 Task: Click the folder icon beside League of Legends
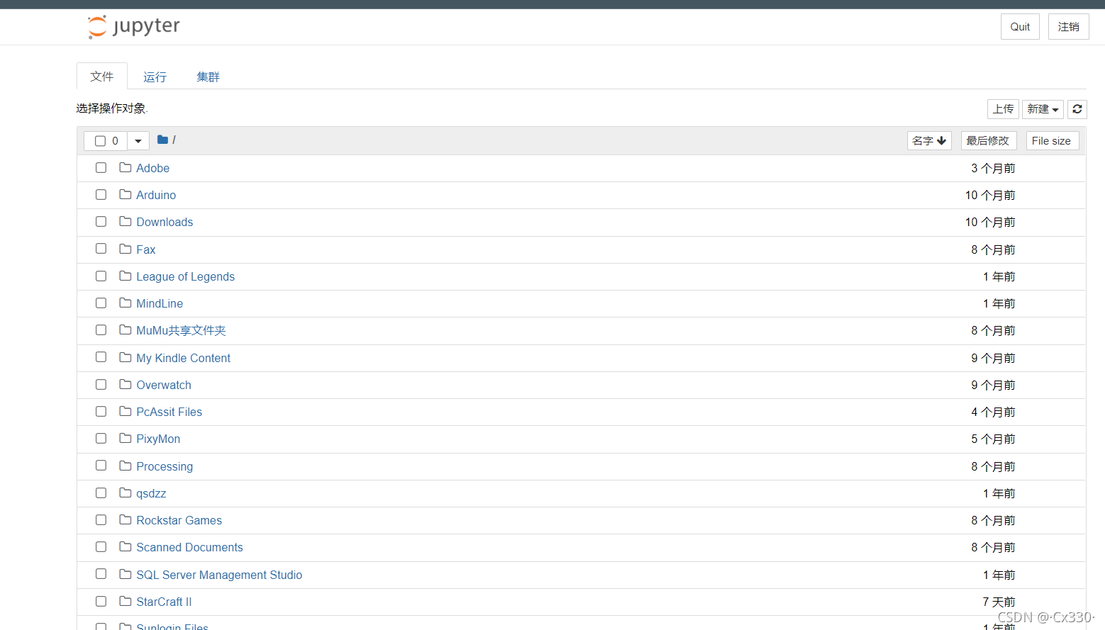[x=125, y=276]
